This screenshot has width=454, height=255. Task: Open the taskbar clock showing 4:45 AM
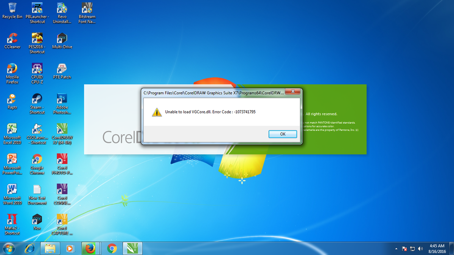click(x=437, y=248)
